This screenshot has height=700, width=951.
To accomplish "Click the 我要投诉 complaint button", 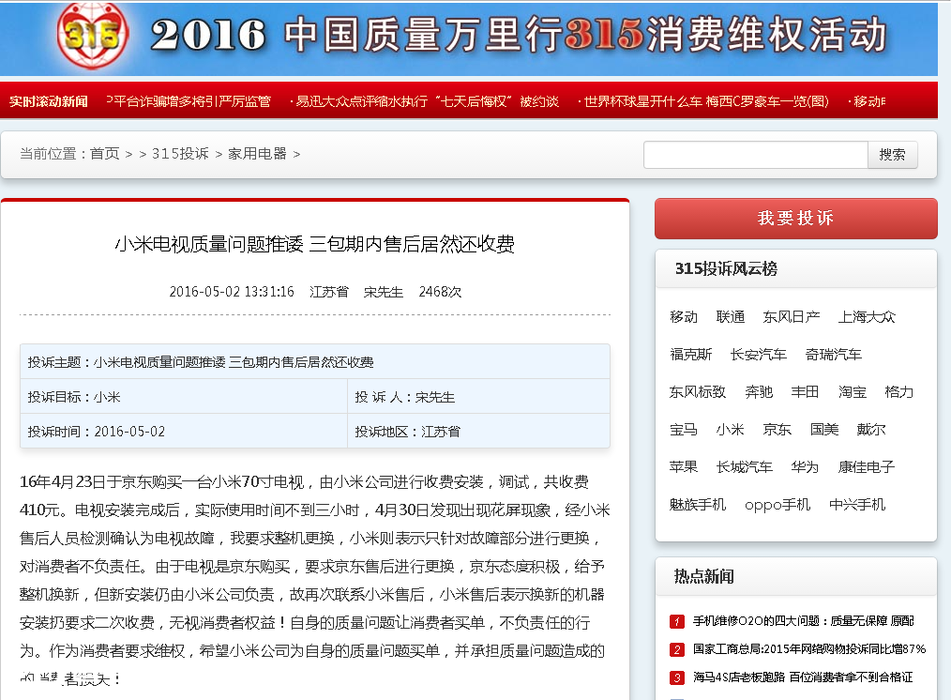I will coord(795,218).
